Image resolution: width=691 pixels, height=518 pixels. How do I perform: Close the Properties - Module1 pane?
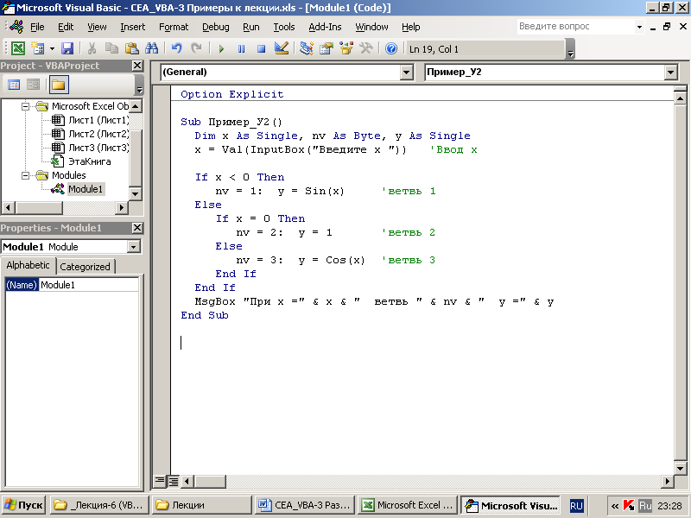[137, 228]
